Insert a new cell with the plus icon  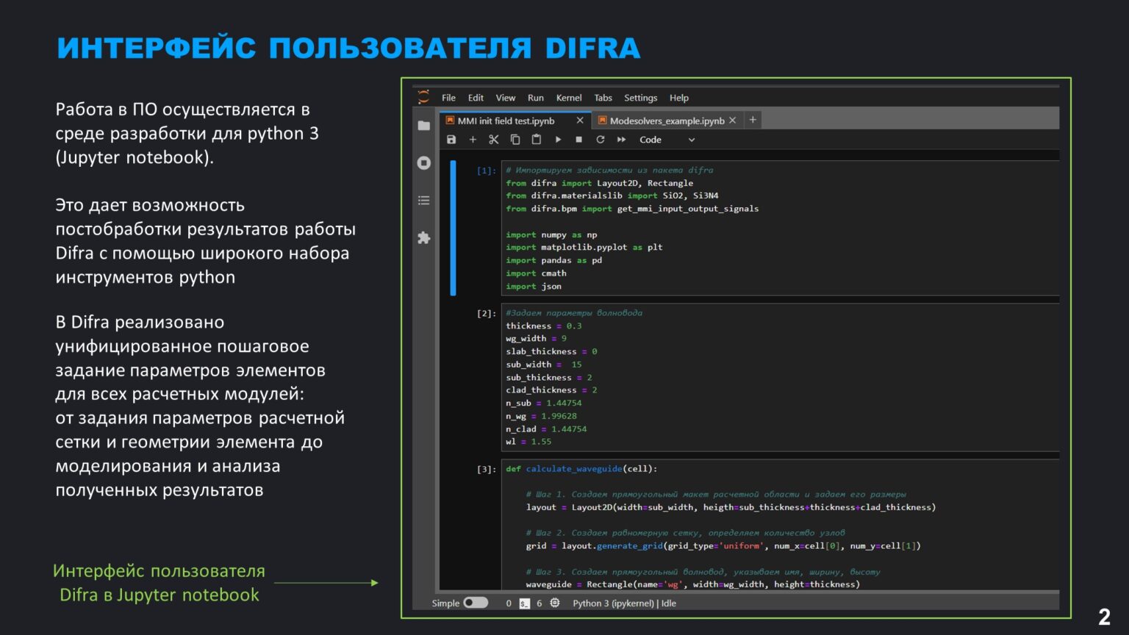tap(473, 140)
